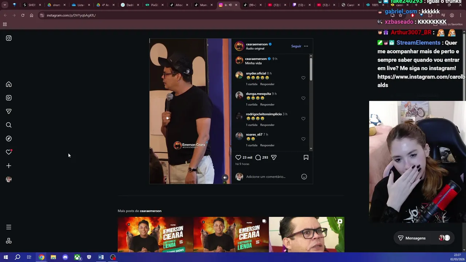Open second Emerson Ceará carousel thumbnail

[231, 235]
